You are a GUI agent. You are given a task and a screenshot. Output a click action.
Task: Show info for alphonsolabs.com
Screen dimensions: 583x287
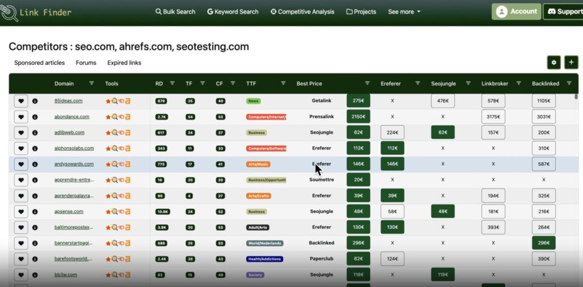point(35,148)
